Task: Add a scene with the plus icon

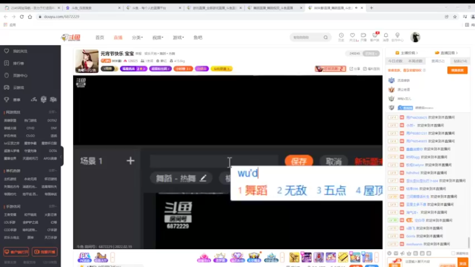Action: 131,161
